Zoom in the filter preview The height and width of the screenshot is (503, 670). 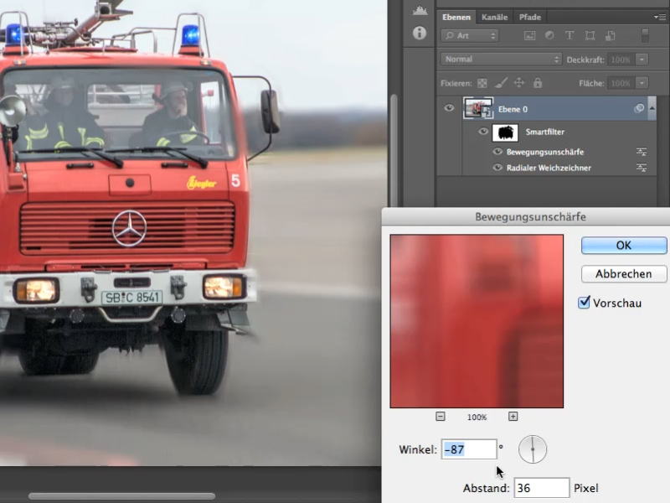pyautogui.click(x=513, y=416)
